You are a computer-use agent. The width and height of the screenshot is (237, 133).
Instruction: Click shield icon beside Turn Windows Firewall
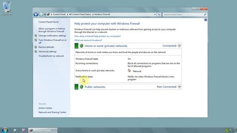36,40
